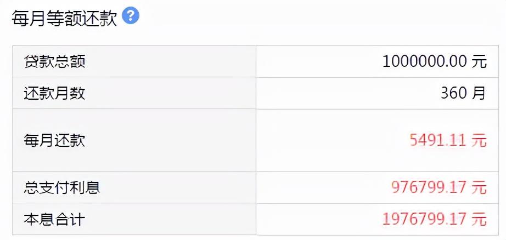Click the 1000000.00 loan amount number
This screenshot has width=506, height=240.
[x=424, y=61]
